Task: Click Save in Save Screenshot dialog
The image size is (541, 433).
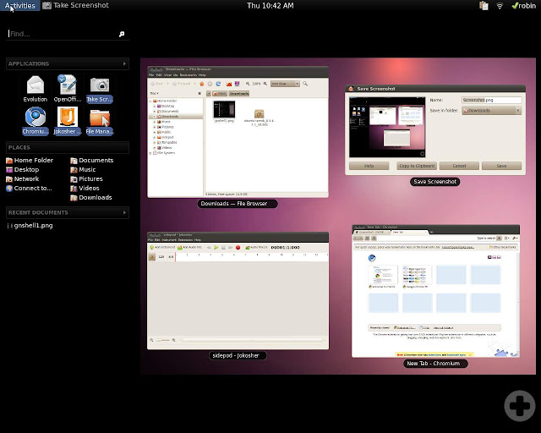Action: (x=501, y=166)
